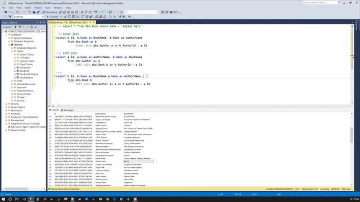Close the Object Explorer panel
The height and width of the screenshot is (202, 360).
[44, 22]
